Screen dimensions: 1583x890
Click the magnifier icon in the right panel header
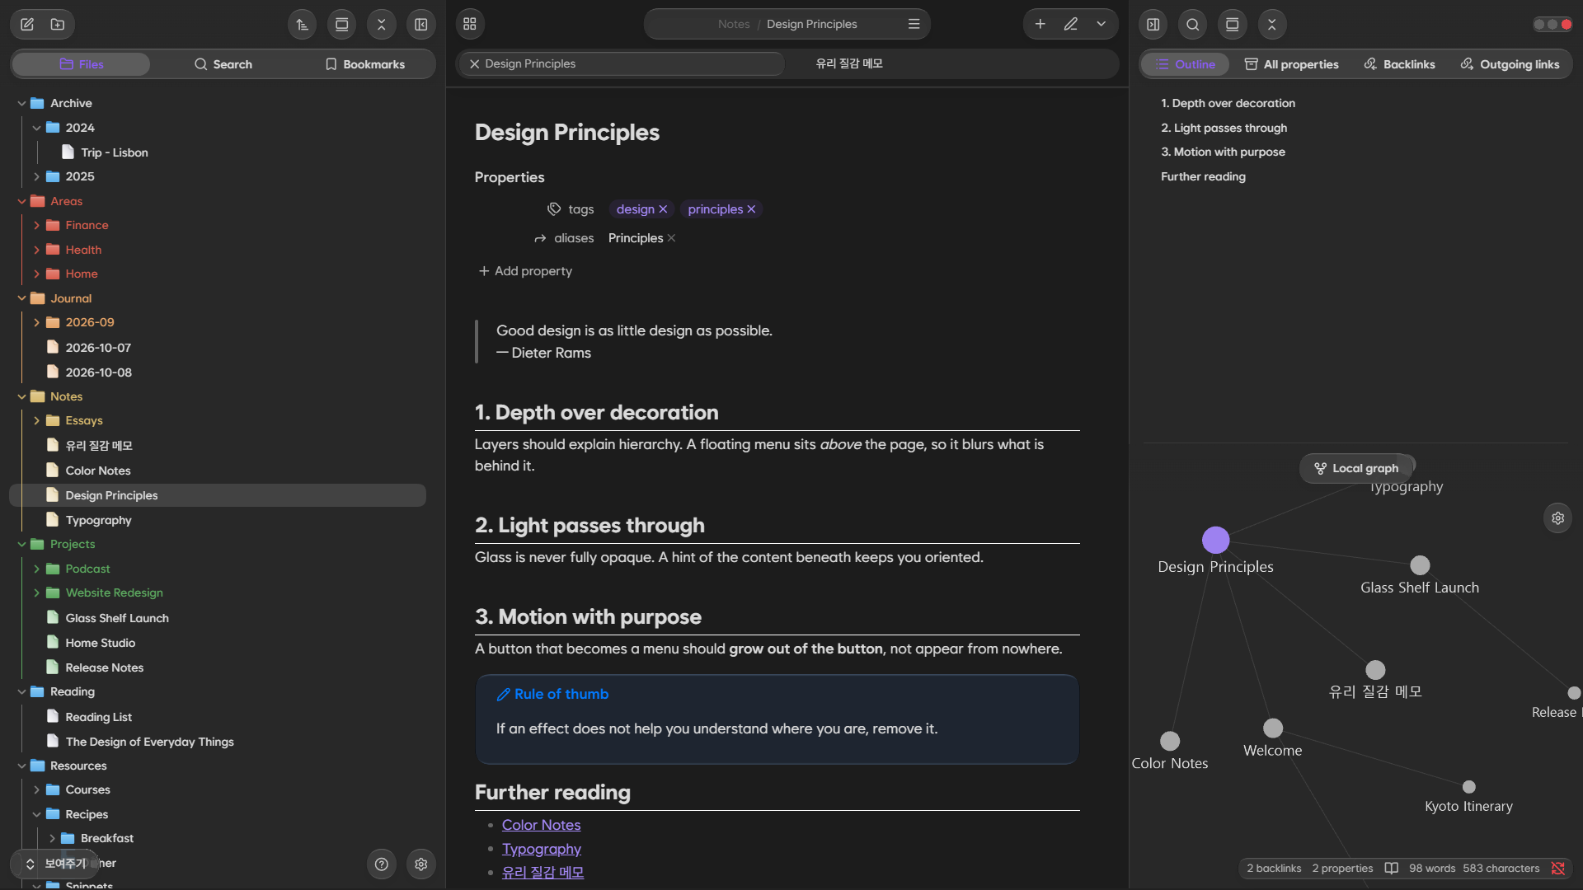(1193, 25)
